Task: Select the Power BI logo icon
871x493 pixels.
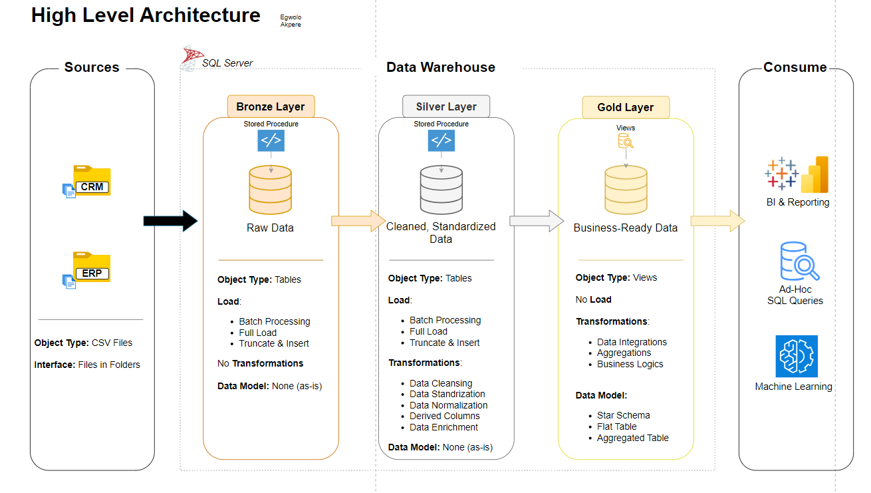Action: (815, 174)
